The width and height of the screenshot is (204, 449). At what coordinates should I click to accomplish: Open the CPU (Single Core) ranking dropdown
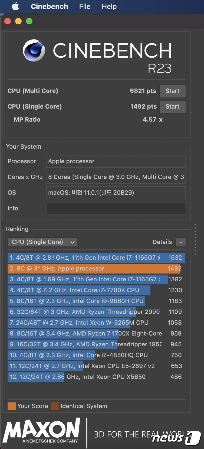click(42, 242)
